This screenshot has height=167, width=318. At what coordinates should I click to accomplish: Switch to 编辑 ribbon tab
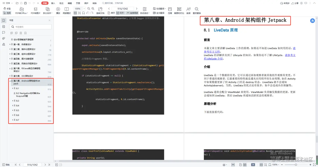tap(70, 3)
